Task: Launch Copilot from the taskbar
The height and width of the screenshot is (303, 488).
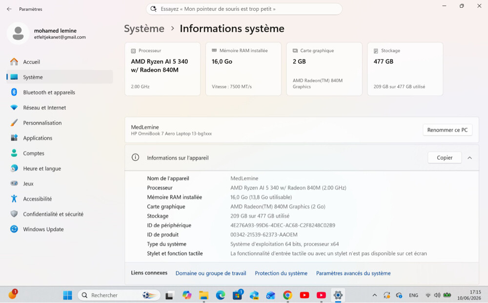Action: pos(187,295)
